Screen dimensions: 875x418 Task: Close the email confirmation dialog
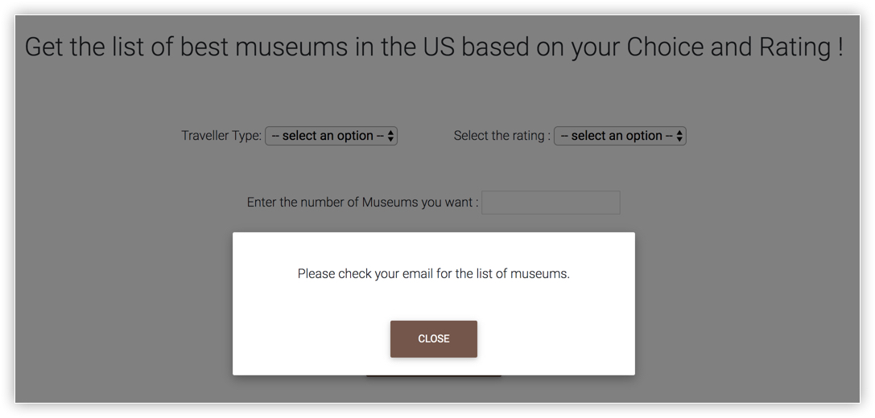tap(433, 338)
